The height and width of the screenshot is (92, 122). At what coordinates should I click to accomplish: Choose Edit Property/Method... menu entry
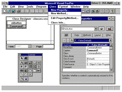point(64,18)
